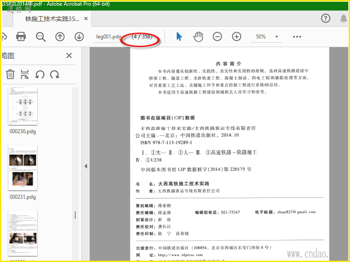Rotate page clockwise
The height and width of the screenshot is (262, 350).
pyautogui.click(x=55, y=74)
